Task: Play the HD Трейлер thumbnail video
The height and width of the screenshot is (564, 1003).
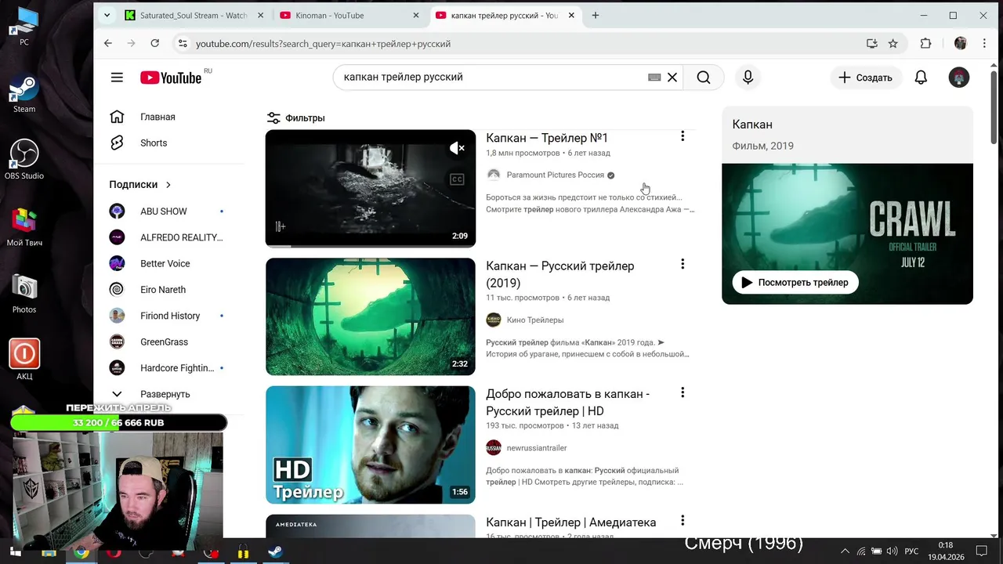Action: 371,445
